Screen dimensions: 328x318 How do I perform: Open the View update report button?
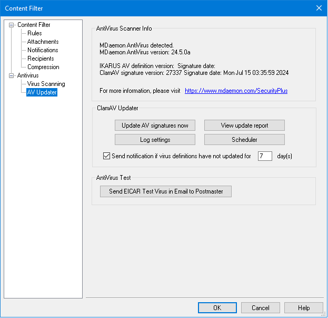pyautogui.click(x=244, y=126)
